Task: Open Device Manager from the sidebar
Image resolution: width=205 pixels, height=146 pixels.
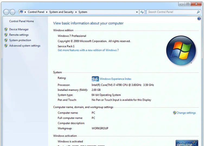Action: click(19, 29)
